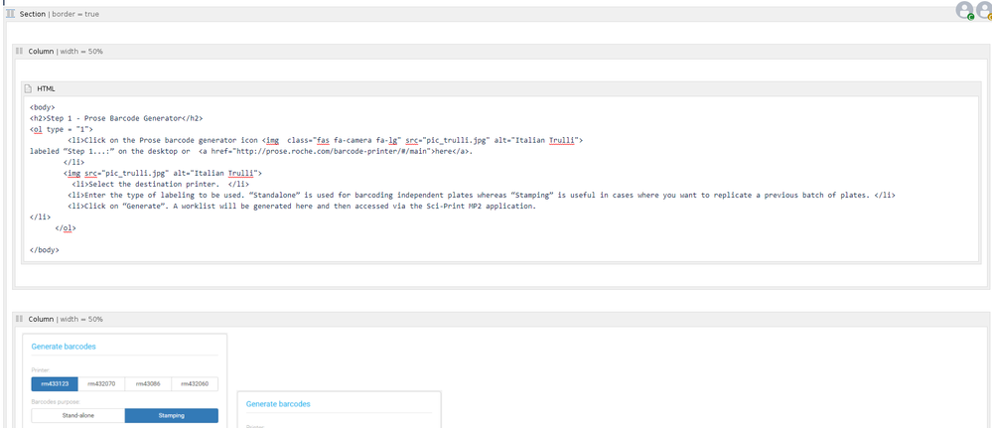Click the "Step 1 - Prose Barcode Generator" heading line

[x=116, y=118]
